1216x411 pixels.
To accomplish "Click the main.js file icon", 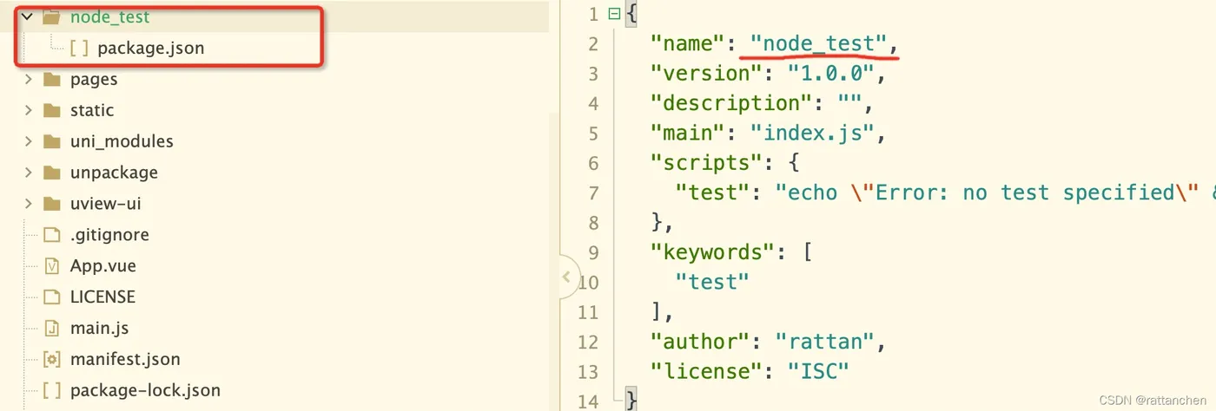I will (52, 329).
